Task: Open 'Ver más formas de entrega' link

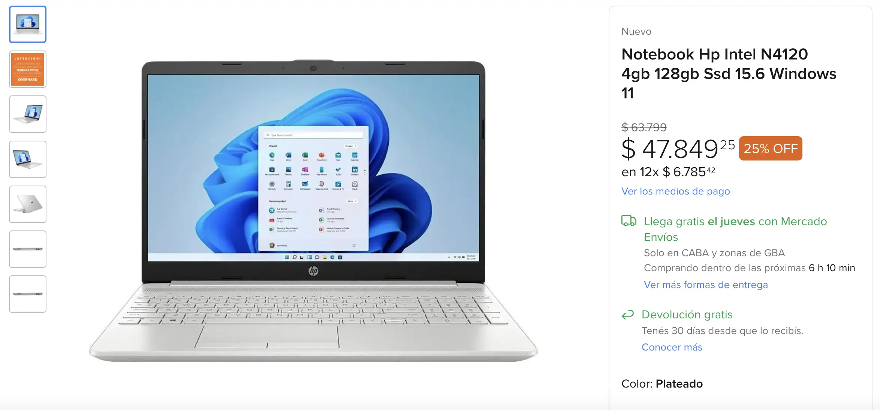Action: (x=706, y=285)
